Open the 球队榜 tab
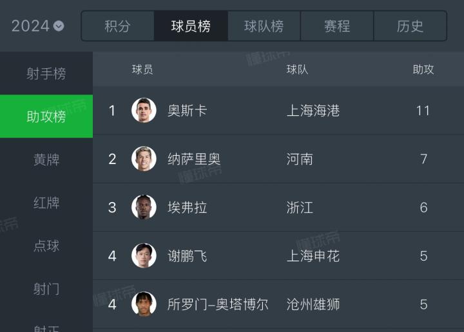Image resolution: width=464 pixels, height=332 pixels. (x=264, y=26)
